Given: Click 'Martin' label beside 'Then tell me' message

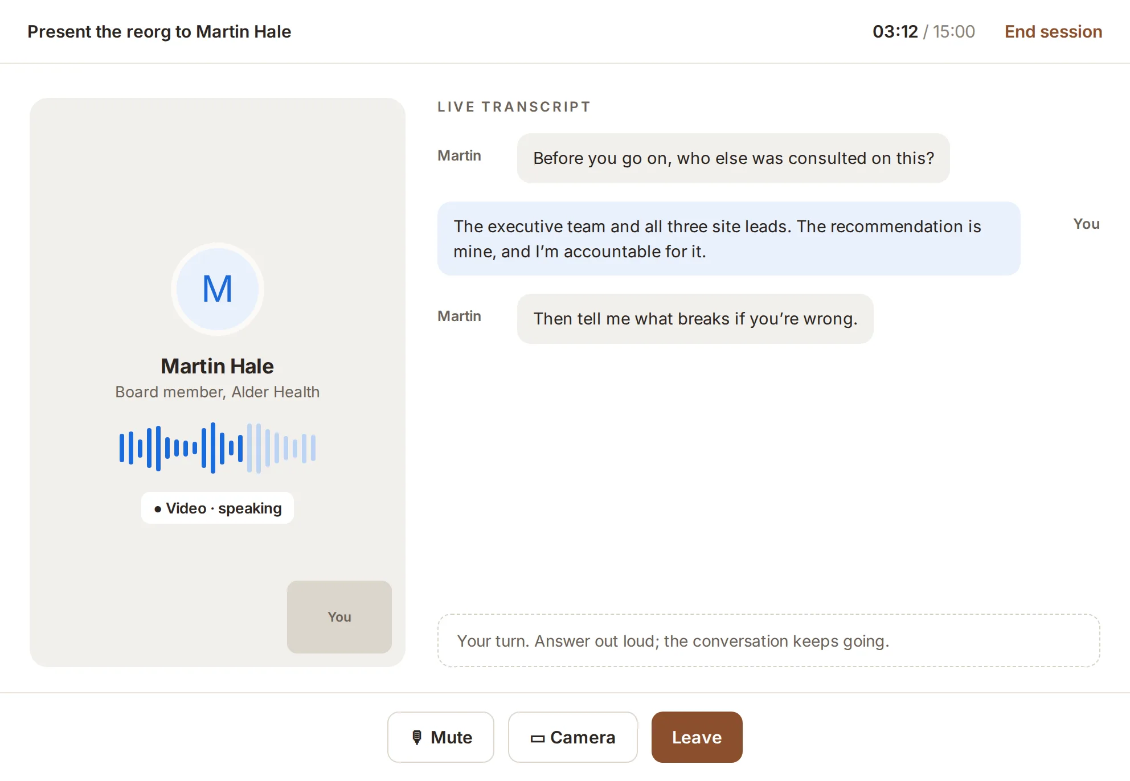Looking at the screenshot, I should (459, 316).
